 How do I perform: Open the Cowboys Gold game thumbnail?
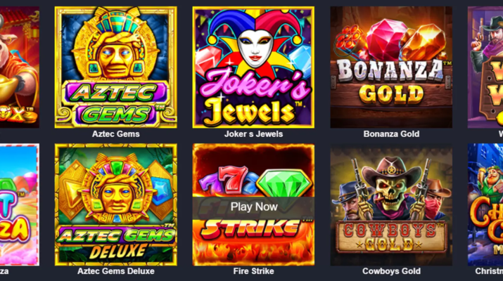click(391, 204)
